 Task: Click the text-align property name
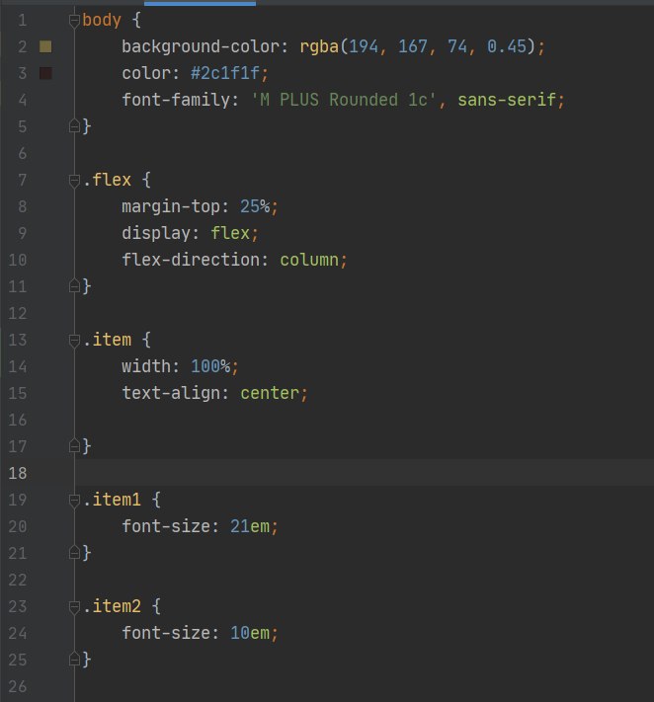[171, 393]
